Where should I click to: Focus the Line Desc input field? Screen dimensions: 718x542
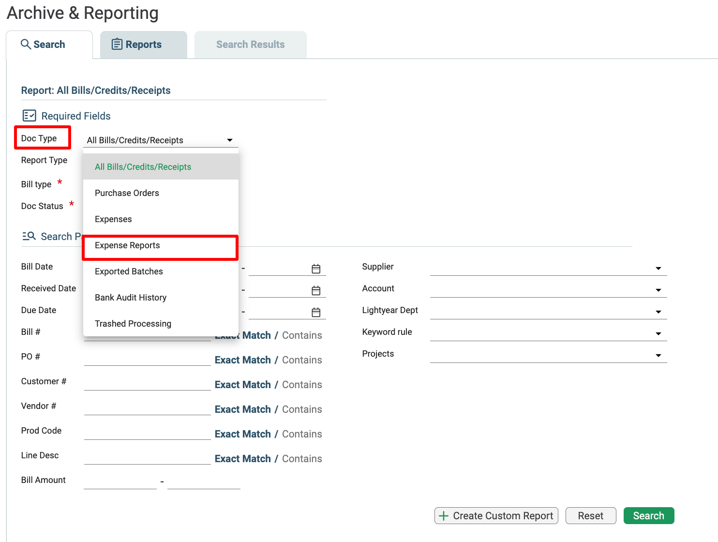coord(148,457)
